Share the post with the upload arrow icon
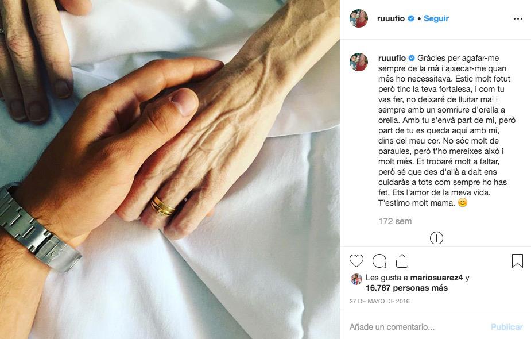531x339 pixels. (402, 261)
